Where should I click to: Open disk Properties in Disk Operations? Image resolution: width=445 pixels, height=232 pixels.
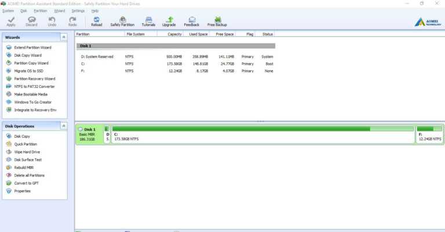point(22,191)
